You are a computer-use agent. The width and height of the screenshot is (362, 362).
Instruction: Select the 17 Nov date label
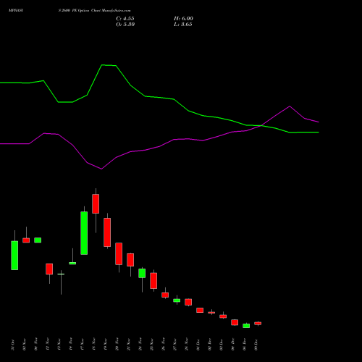(83, 345)
